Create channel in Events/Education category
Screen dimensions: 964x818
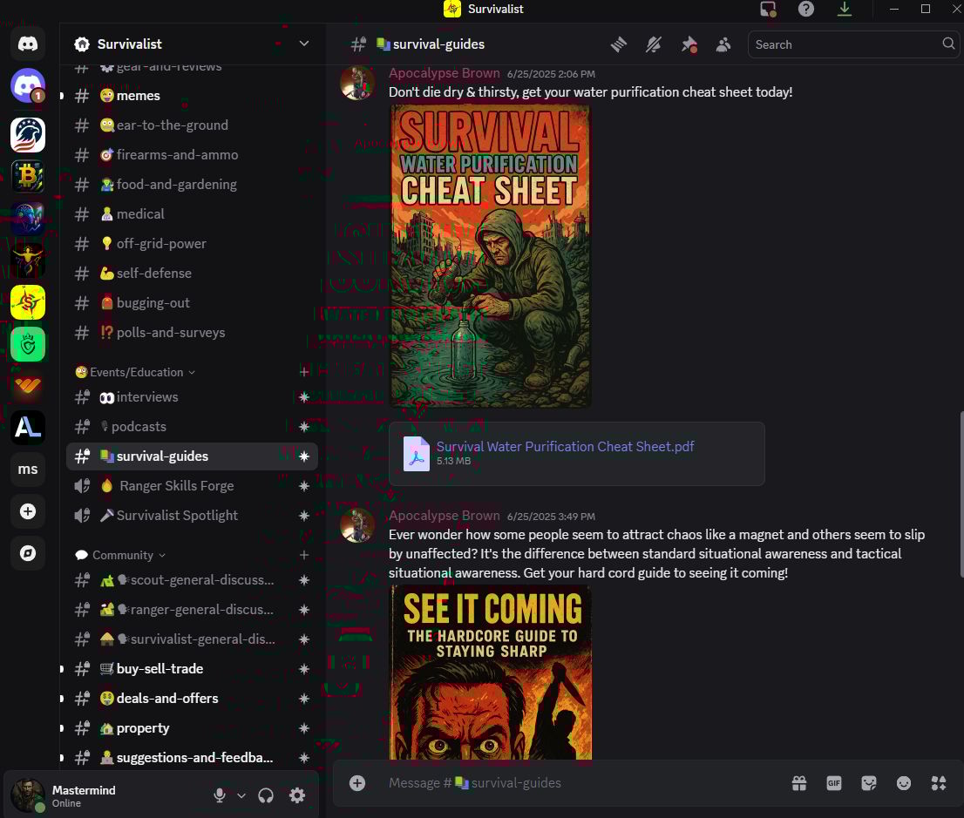click(x=303, y=372)
